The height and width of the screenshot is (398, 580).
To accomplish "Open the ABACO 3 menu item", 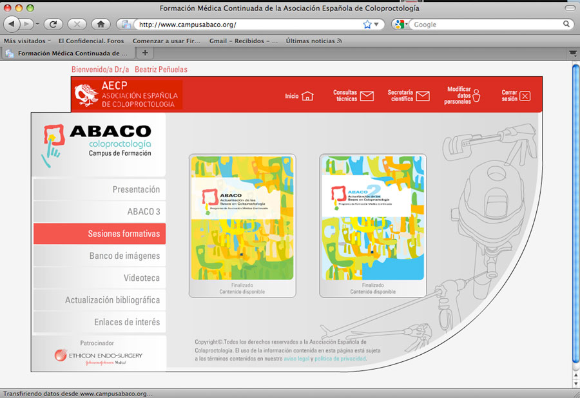I will coord(99,212).
